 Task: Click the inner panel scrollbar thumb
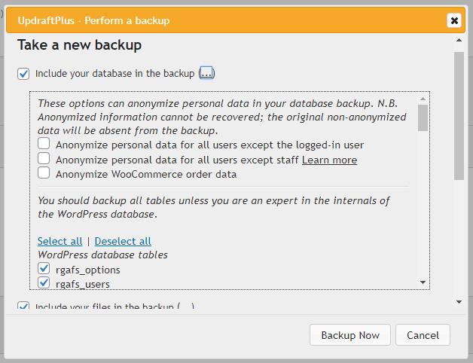click(x=423, y=118)
